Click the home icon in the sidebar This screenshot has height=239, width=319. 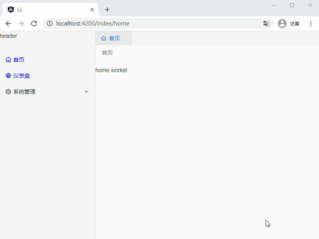tap(8, 60)
